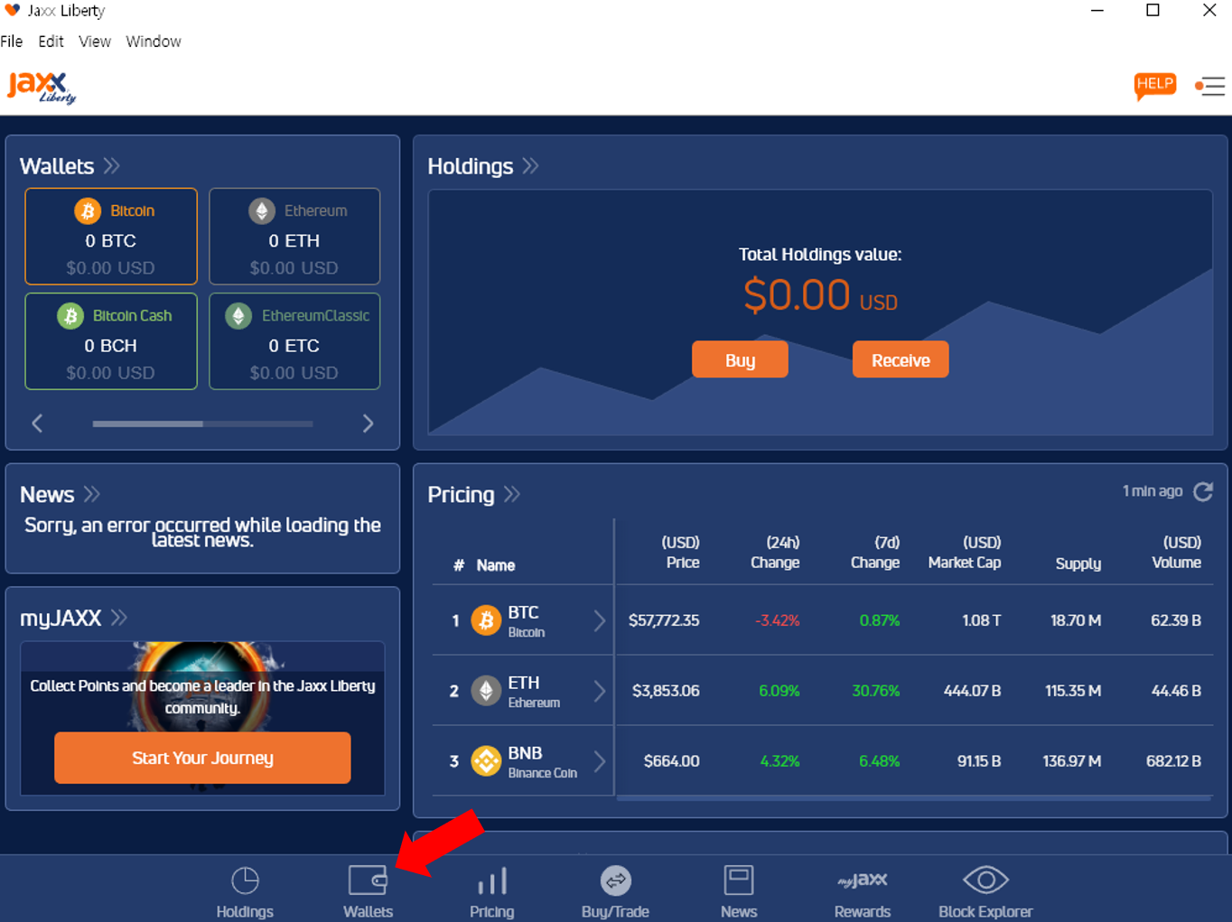Select the Bitcoin Cash wallet card balance
1232x922 pixels.
tap(110, 346)
